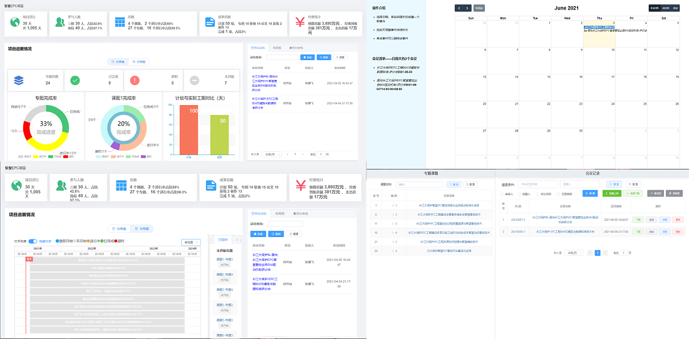Viewport: 689px width, 339px height.
Task: Click green download button in record 20210606-1 row
Action: (638, 231)
